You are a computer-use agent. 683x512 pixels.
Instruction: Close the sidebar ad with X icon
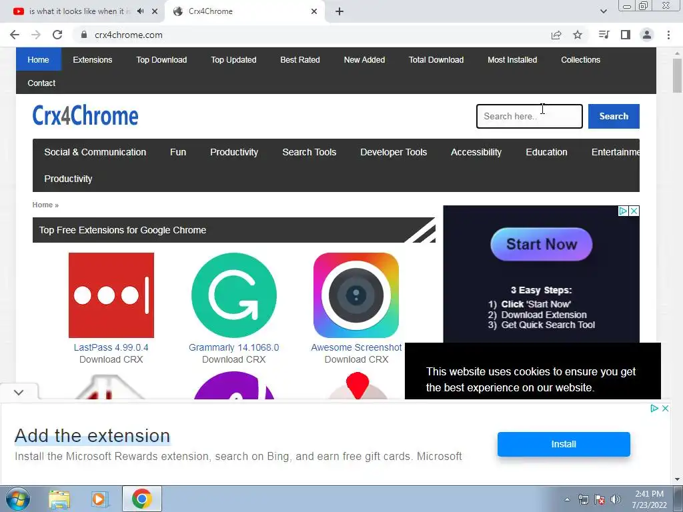[634, 211]
